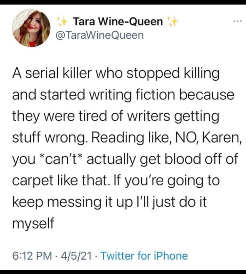
Task: Click the sparkle emoji before the display name
Action: [x=62, y=22]
